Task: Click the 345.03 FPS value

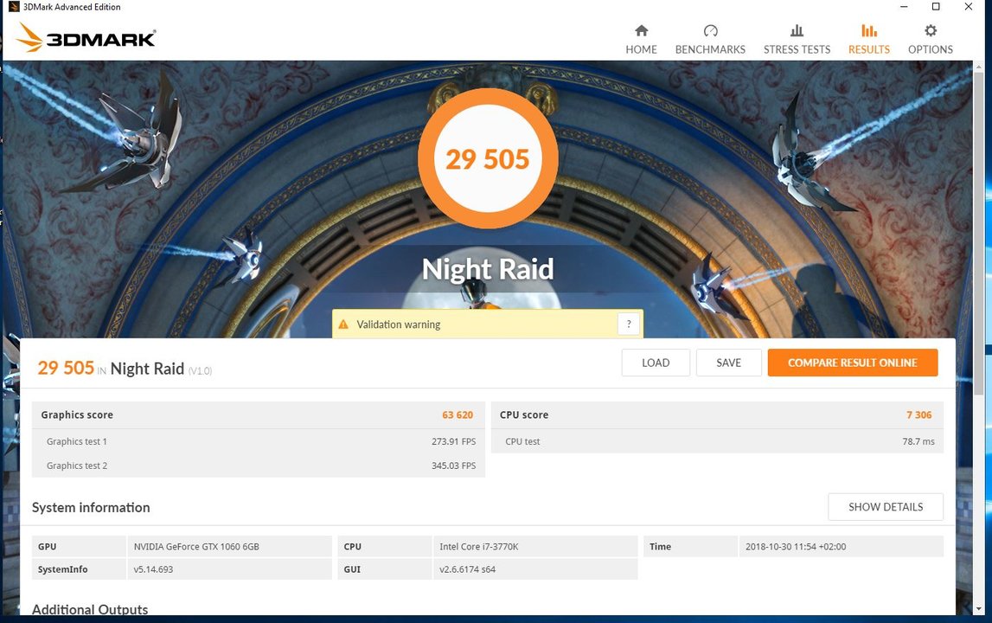Action: pos(453,466)
